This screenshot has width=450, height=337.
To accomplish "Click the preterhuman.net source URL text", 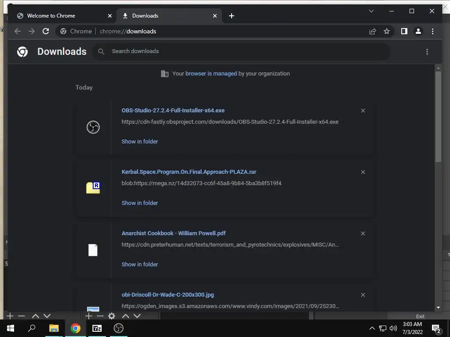I will [230, 245].
